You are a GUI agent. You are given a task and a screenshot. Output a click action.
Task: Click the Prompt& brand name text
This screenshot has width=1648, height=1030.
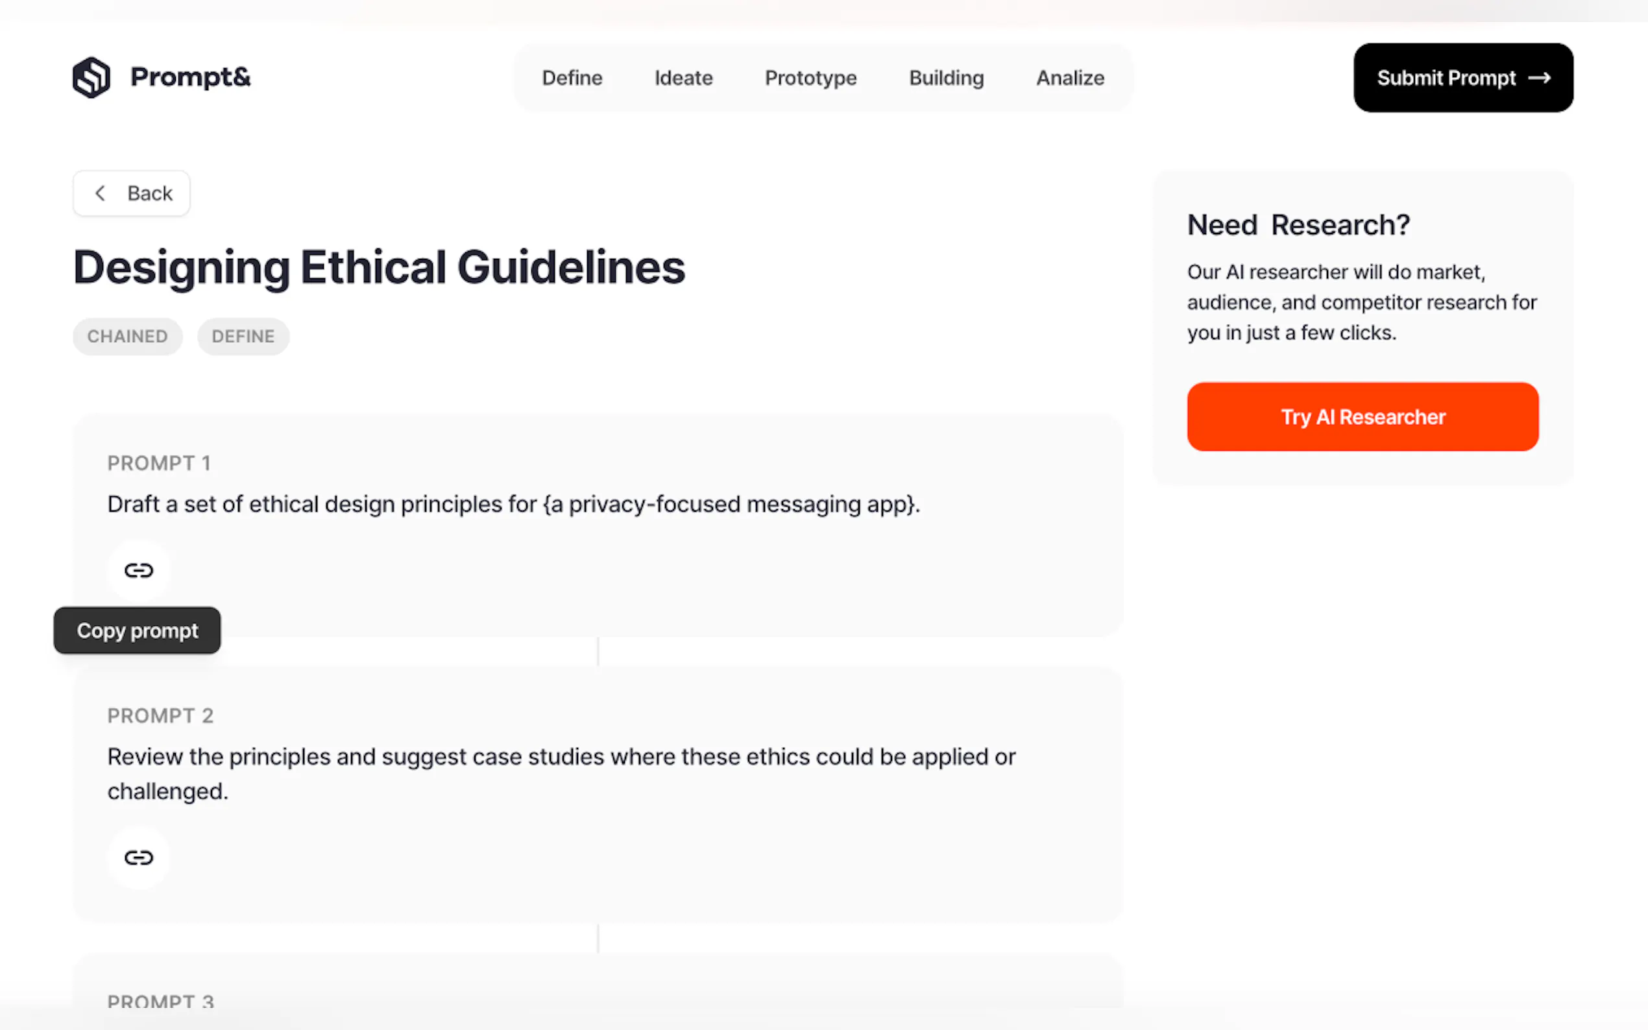point(190,77)
